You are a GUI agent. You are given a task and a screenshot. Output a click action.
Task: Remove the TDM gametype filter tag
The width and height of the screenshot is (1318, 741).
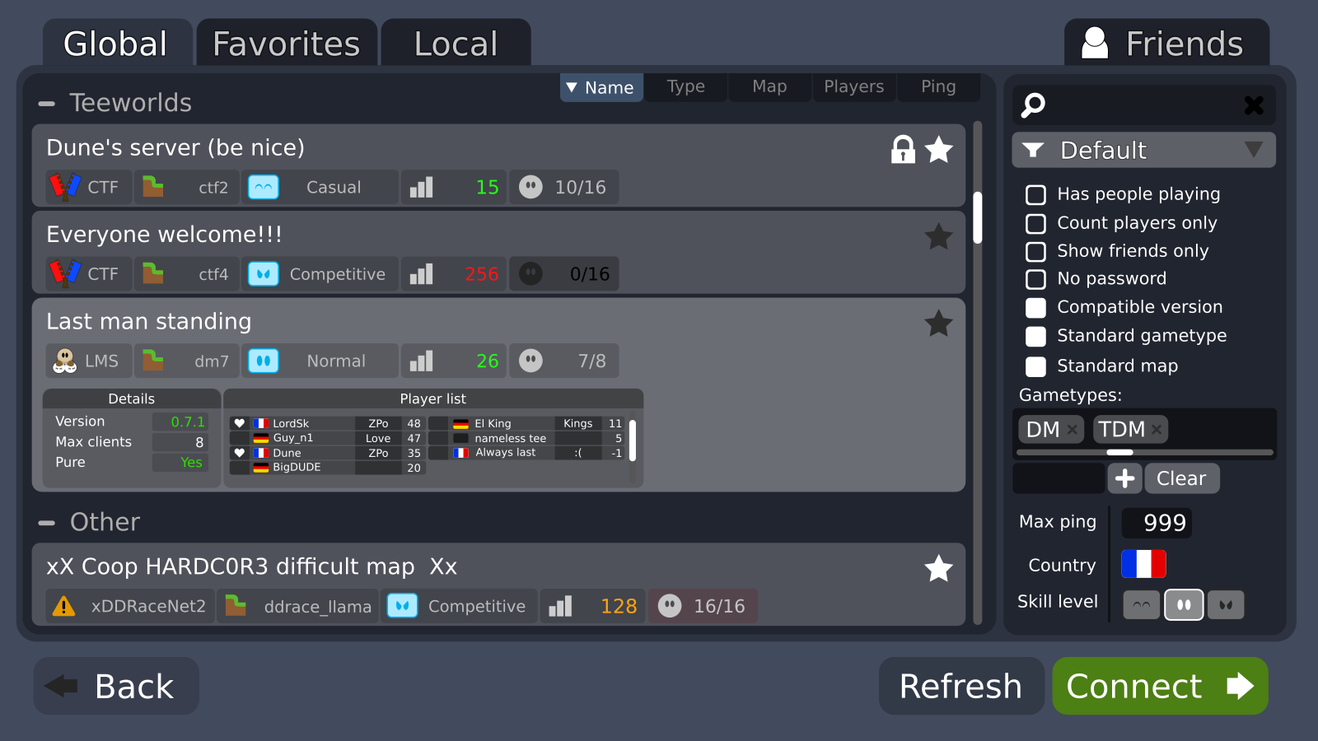coord(1157,429)
